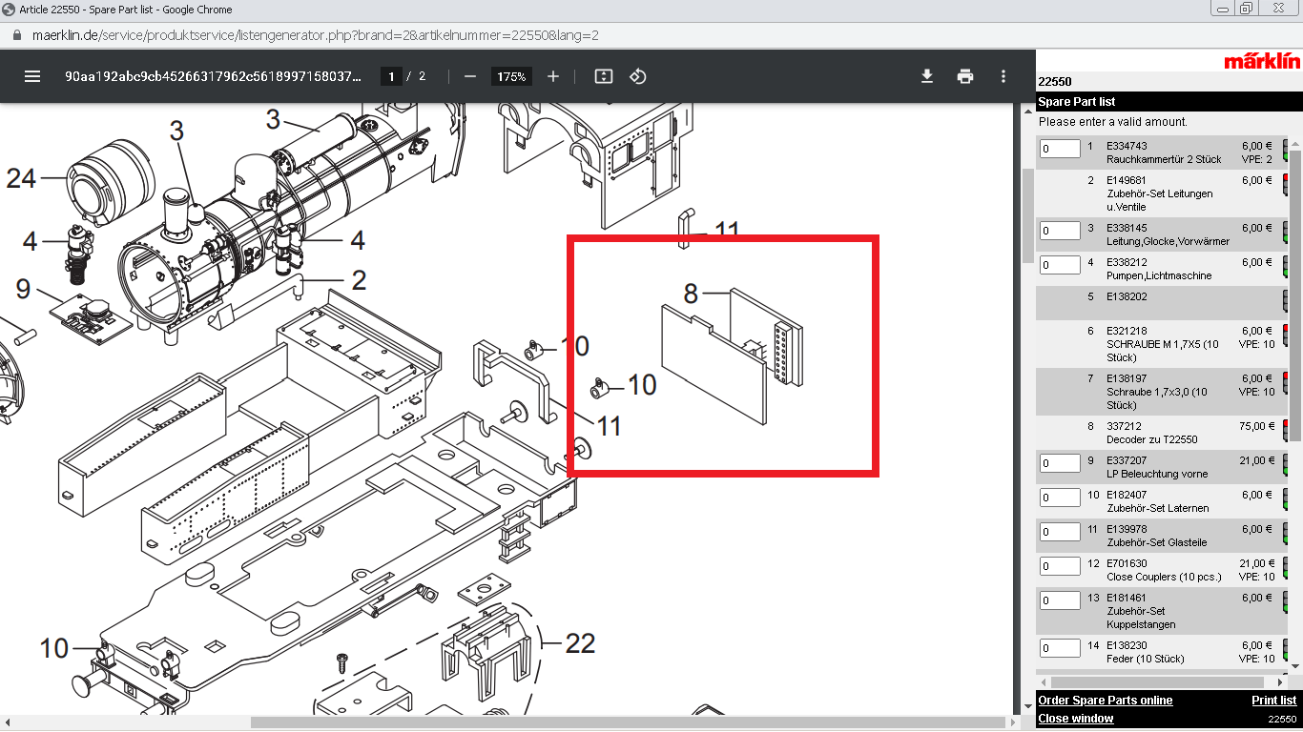The width and height of the screenshot is (1303, 732).
Task: Click amount field for LP Beleuchtung vorne
Action: pyautogui.click(x=1060, y=463)
